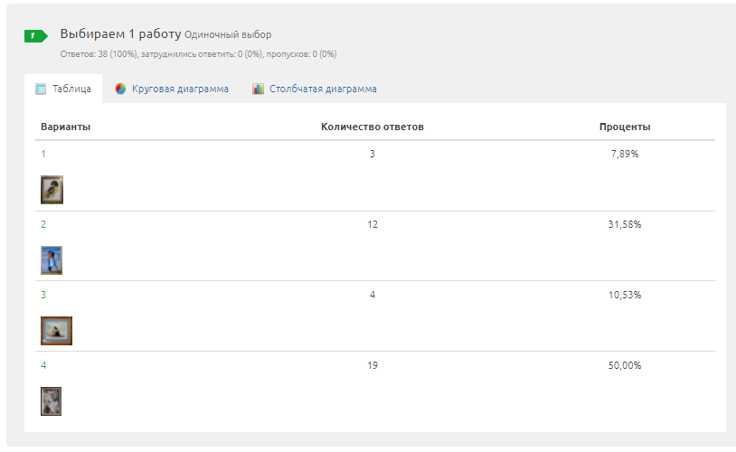Click the table icon beside Таблица
The image size is (736, 452).
coord(41,89)
